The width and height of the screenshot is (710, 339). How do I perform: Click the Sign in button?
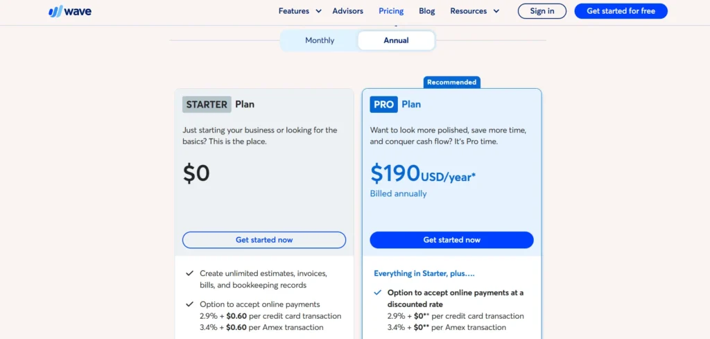coord(542,11)
